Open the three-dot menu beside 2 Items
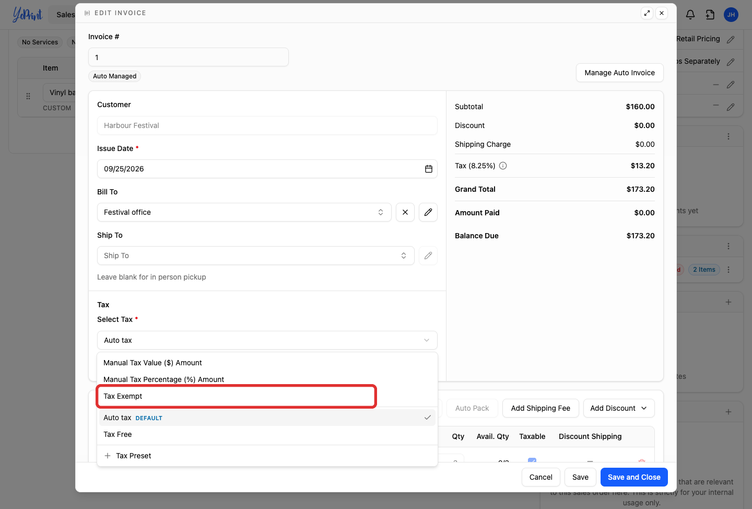The width and height of the screenshot is (752, 509). point(728,270)
